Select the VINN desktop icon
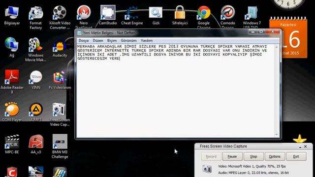The image size is (315, 177). click(36, 77)
